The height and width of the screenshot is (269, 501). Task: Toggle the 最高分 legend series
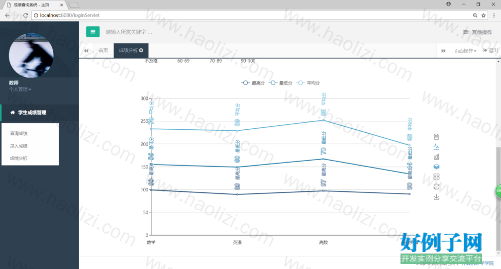coord(253,83)
